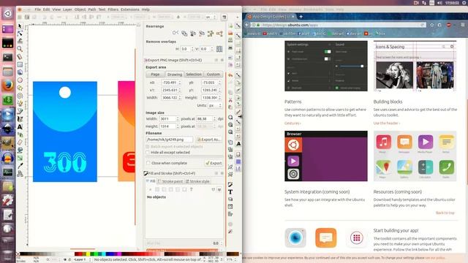
Task: Pick the magenta swatch in the palette
Action: click(119, 254)
